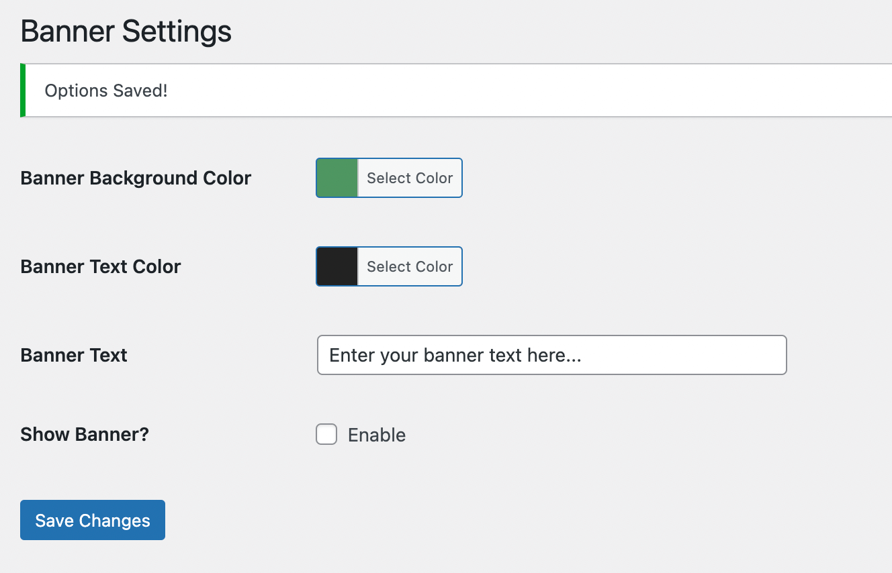Screen dimensions: 892x573
Task: Click inside the banner text input field
Action: coord(551,355)
